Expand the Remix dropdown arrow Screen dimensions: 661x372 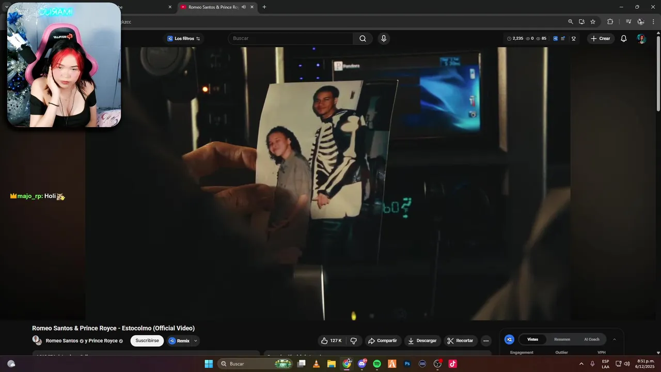point(195,341)
